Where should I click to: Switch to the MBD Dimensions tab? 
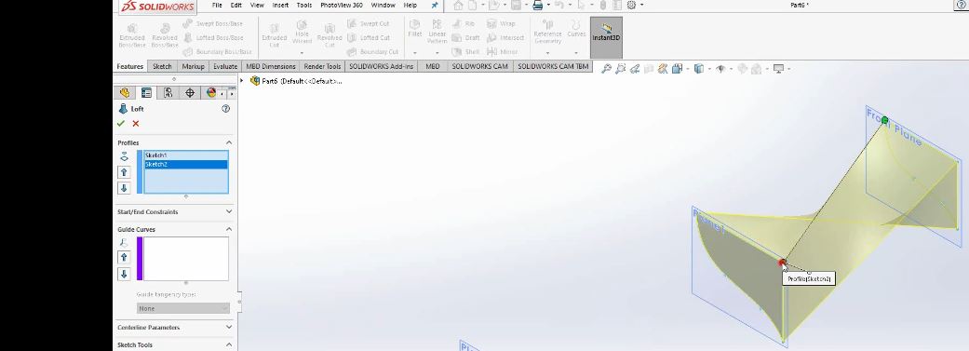(271, 66)
